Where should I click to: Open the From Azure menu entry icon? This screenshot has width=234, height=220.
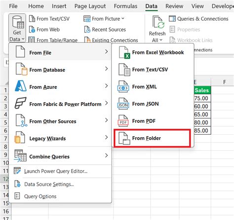(x=20, y=86)
